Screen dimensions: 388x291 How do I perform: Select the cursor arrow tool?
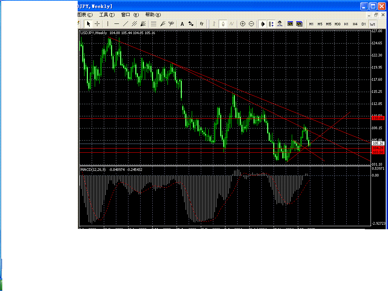pyautogui.click(x=88, y=24)
